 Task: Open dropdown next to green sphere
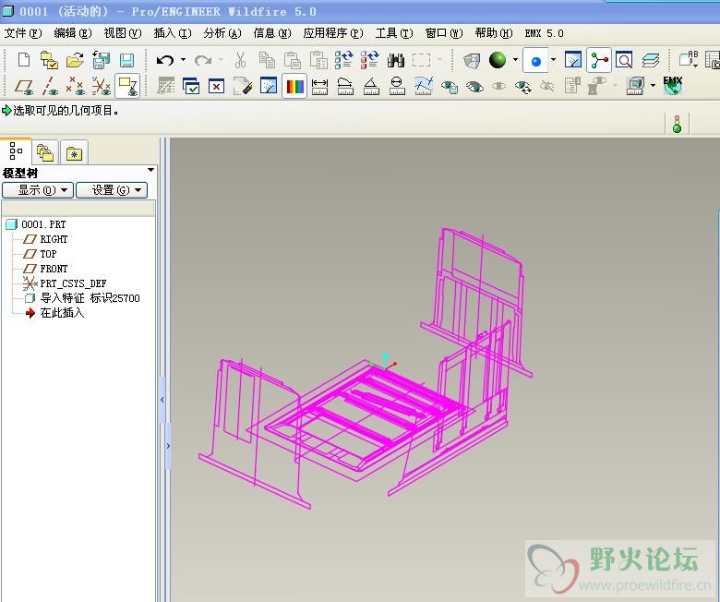pyautogui.click(x=515, y=60)
